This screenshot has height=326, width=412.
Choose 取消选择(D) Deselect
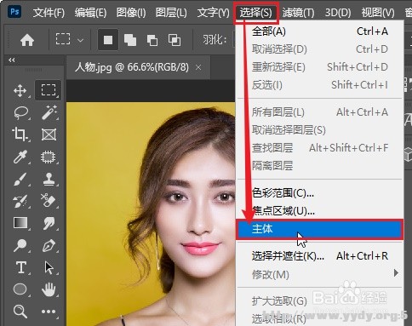(320, 49)
